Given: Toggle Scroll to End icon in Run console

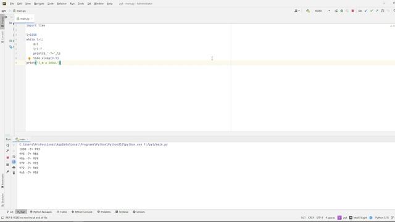Looking at the screenshot, I should (x=14, y=162).
